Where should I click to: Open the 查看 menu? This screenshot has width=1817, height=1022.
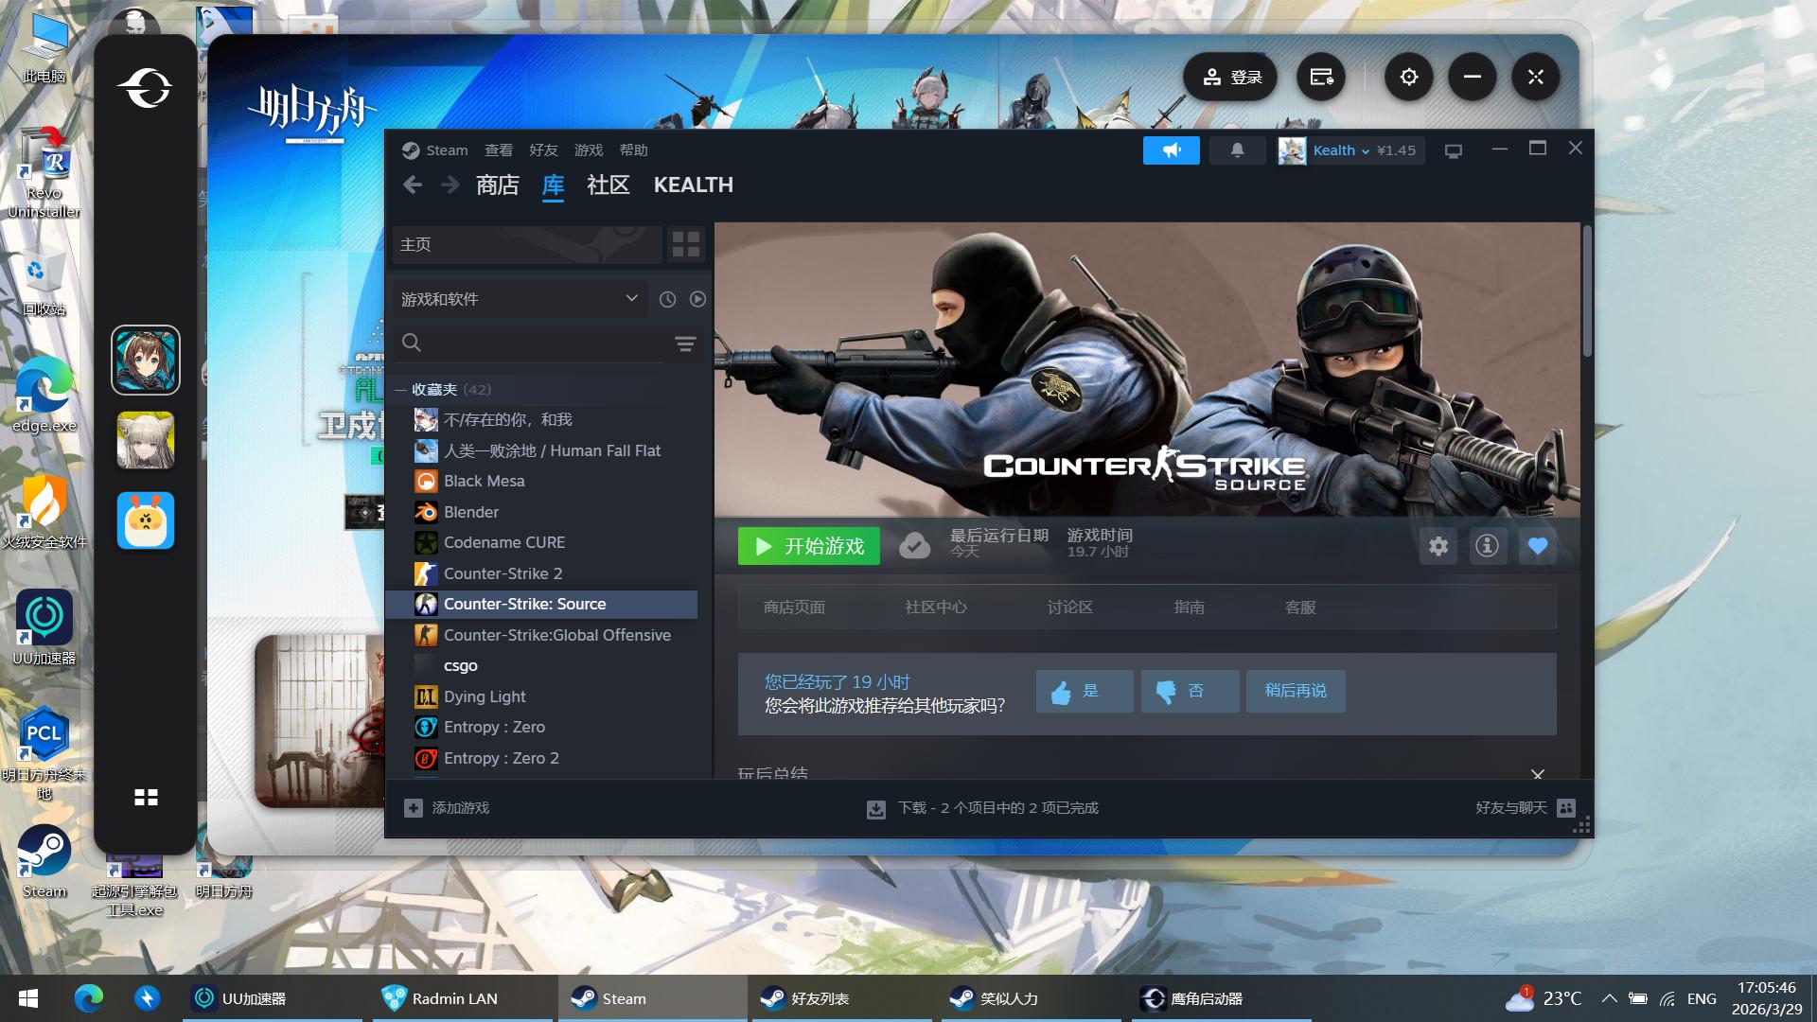pos(498,150)
